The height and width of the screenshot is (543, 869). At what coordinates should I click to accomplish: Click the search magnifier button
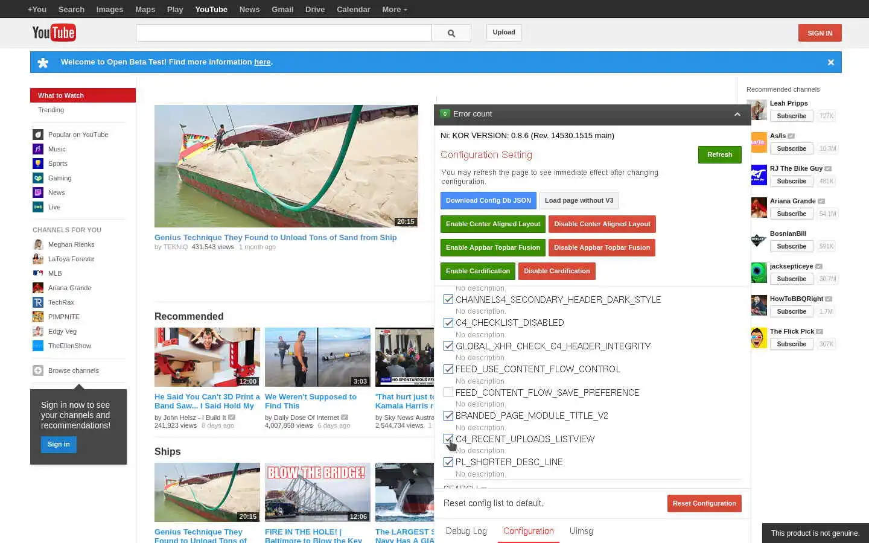click(451, 33)
